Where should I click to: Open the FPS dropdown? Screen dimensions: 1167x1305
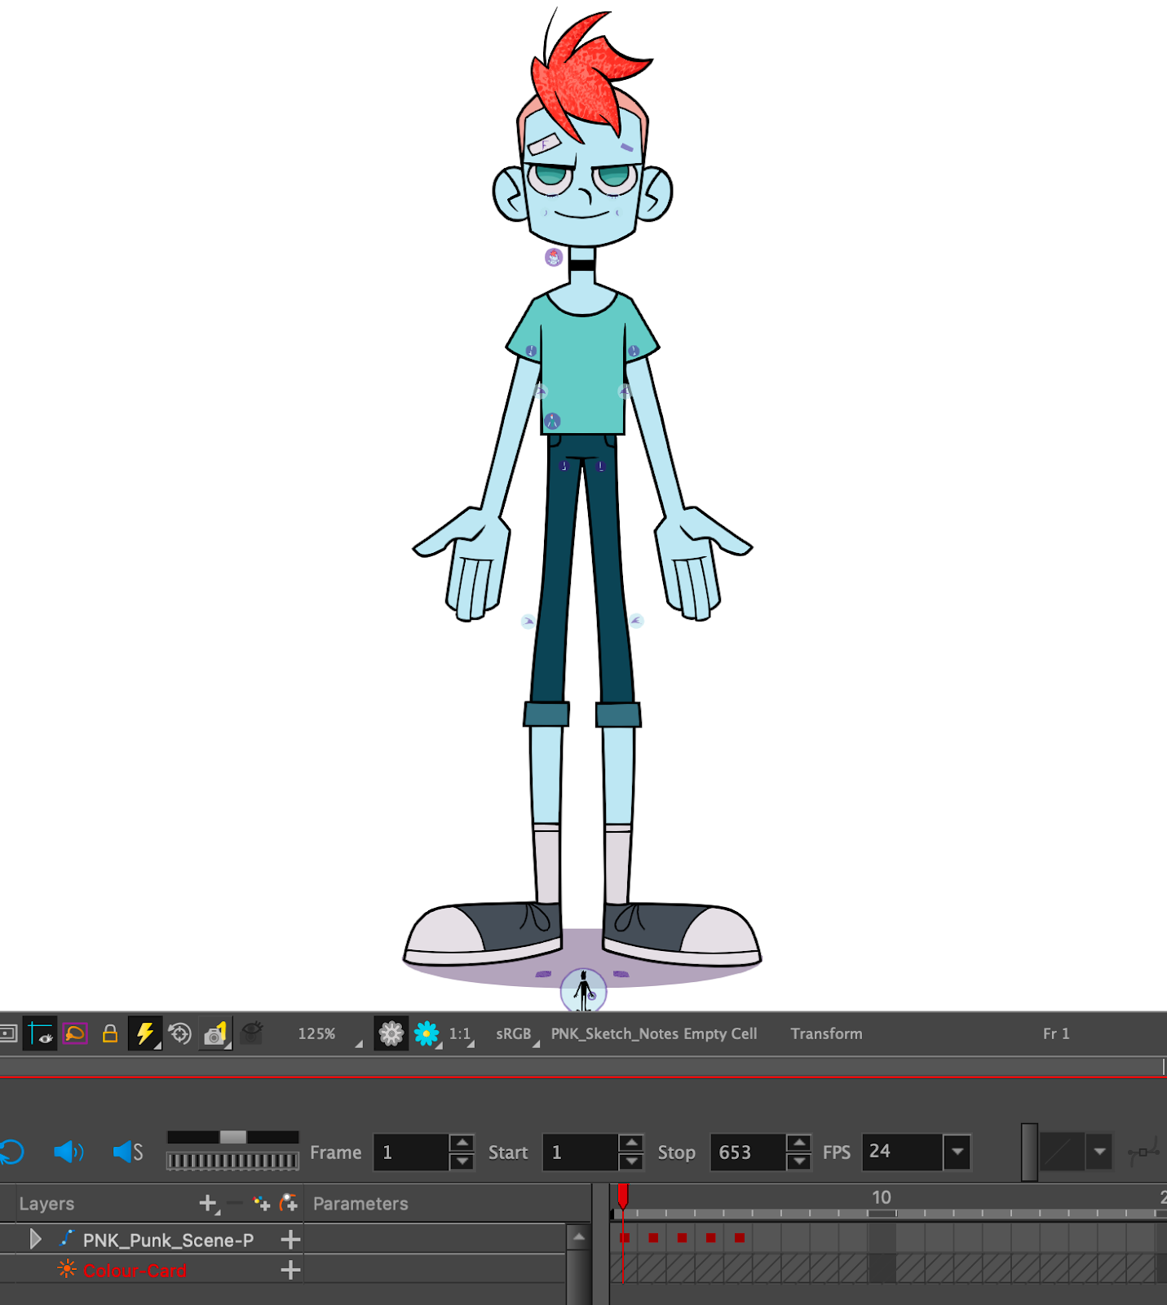coord(957,1152)
